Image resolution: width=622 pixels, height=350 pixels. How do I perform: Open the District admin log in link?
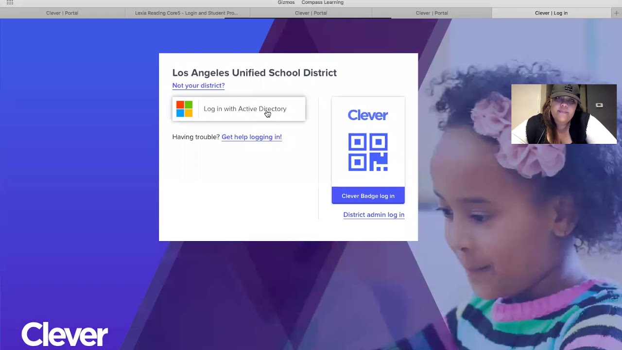tap(374, 215)
